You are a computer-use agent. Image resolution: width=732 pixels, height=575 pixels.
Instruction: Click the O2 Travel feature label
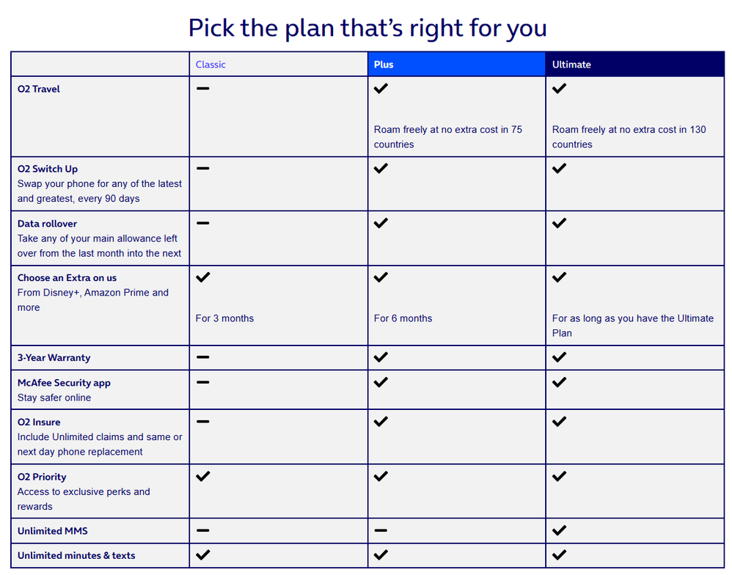point(39,89)
